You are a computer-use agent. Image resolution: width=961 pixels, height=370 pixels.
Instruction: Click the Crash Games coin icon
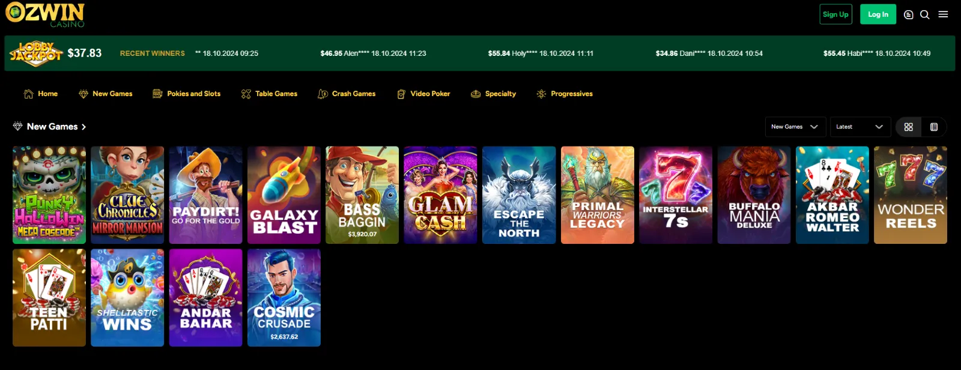pyautogui.click(x=323, y=94)
